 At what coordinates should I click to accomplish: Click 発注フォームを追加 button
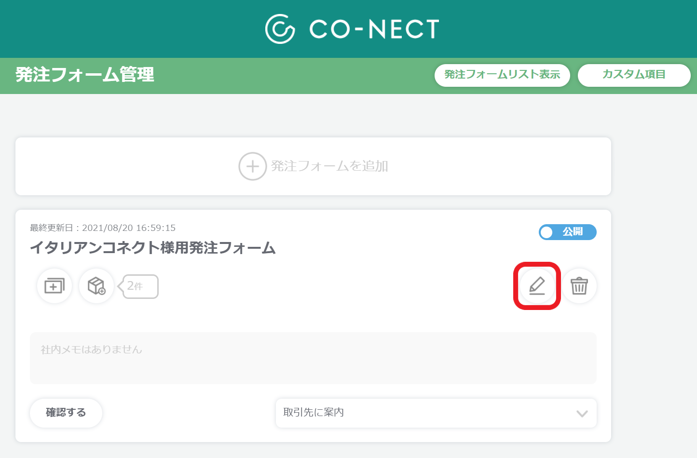click(314, 166)
